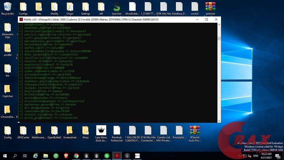Image resolution: width=284 pixels, height=160 pixels.
Task: Show hidden system tray icons chevron
Action: 240,156
